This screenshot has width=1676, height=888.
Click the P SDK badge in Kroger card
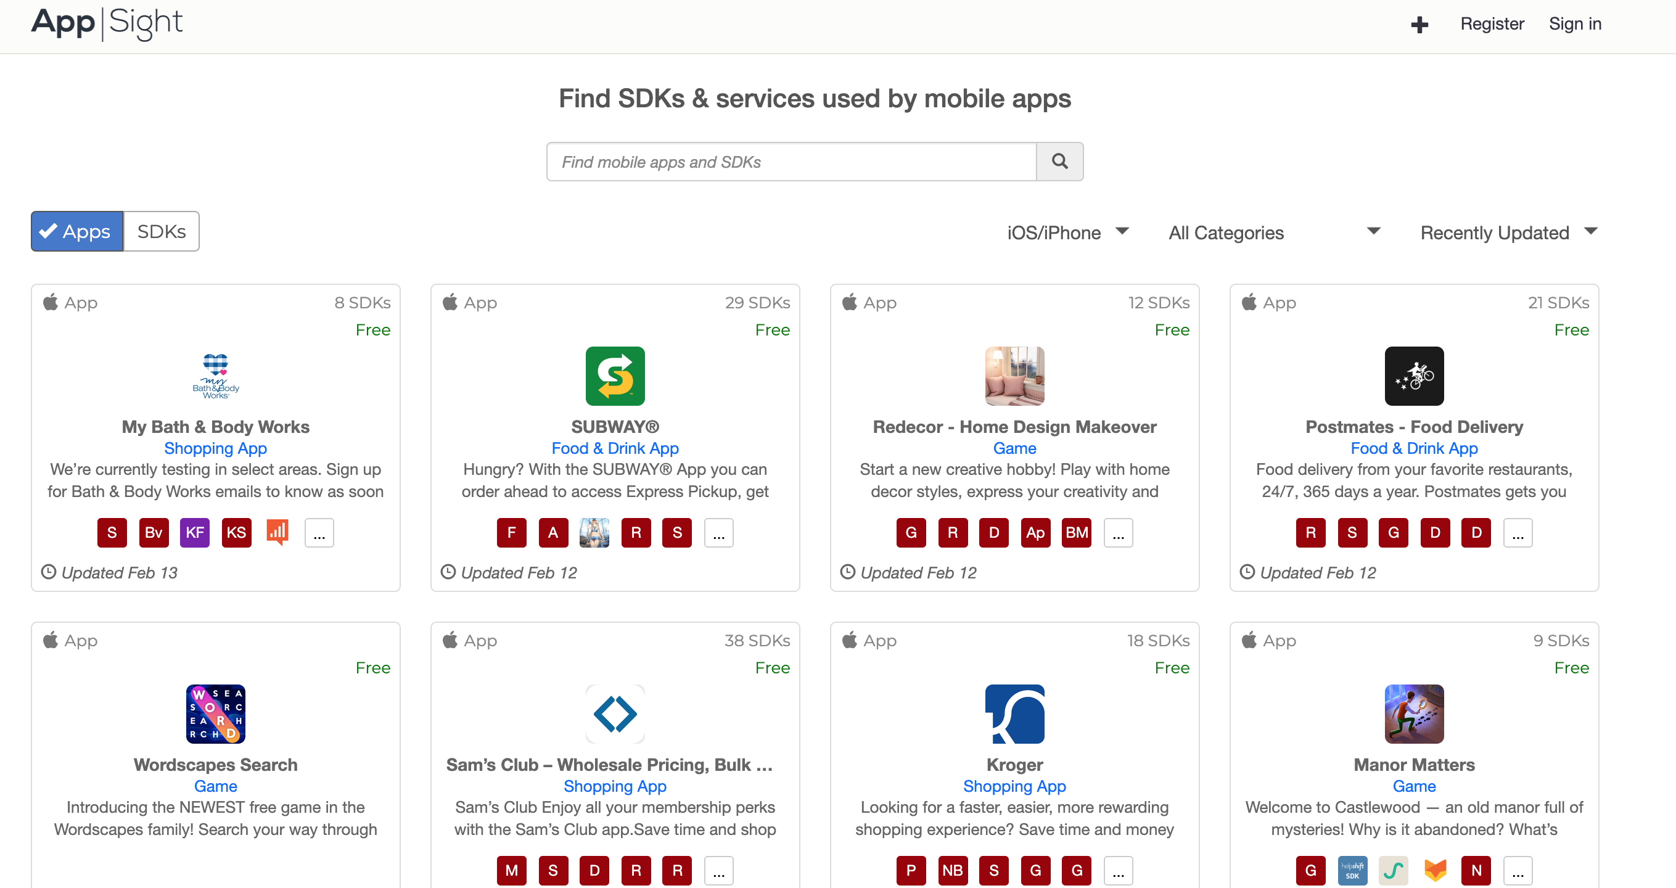coord(911,871)
